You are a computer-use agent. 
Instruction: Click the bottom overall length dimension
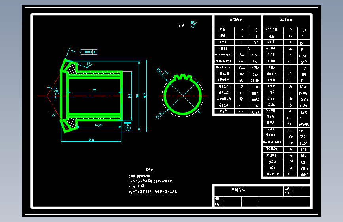pyautogui.click(x=91, y=139)
